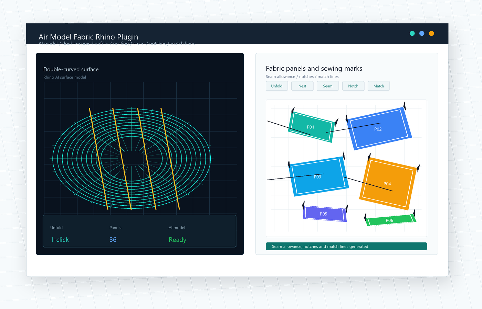Click the Unfold button
Viewport: 482px width, 309px height.
coord(277,86)
